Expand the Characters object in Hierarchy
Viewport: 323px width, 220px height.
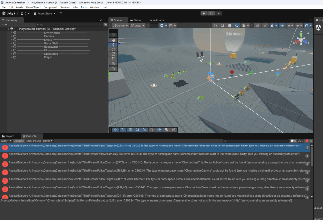pos(12,54)
